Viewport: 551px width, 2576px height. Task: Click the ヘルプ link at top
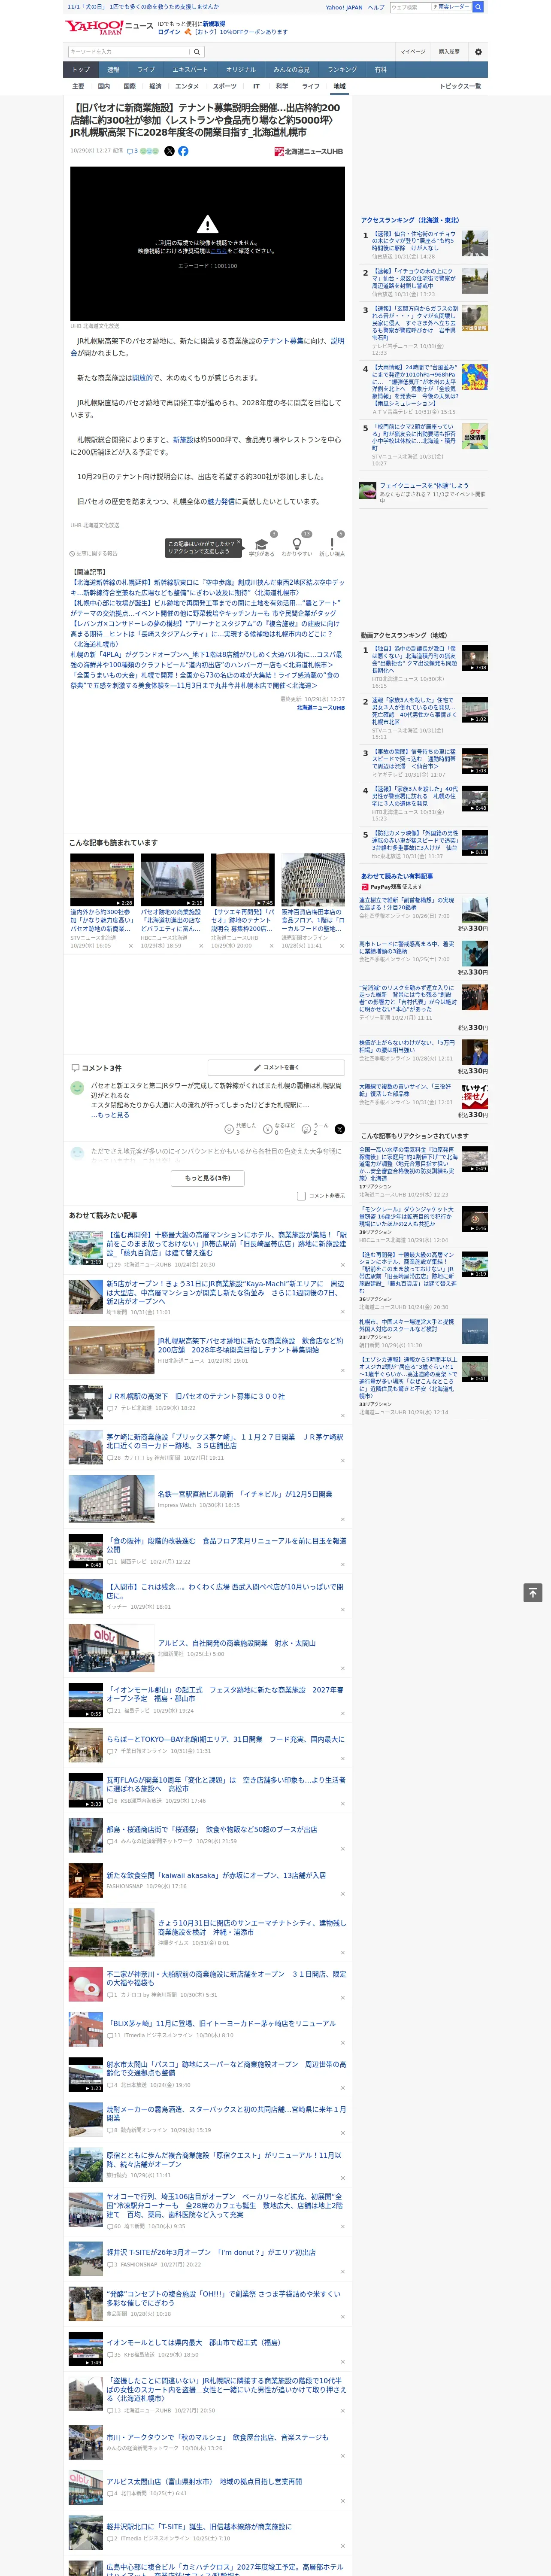(x=375, y=7)
